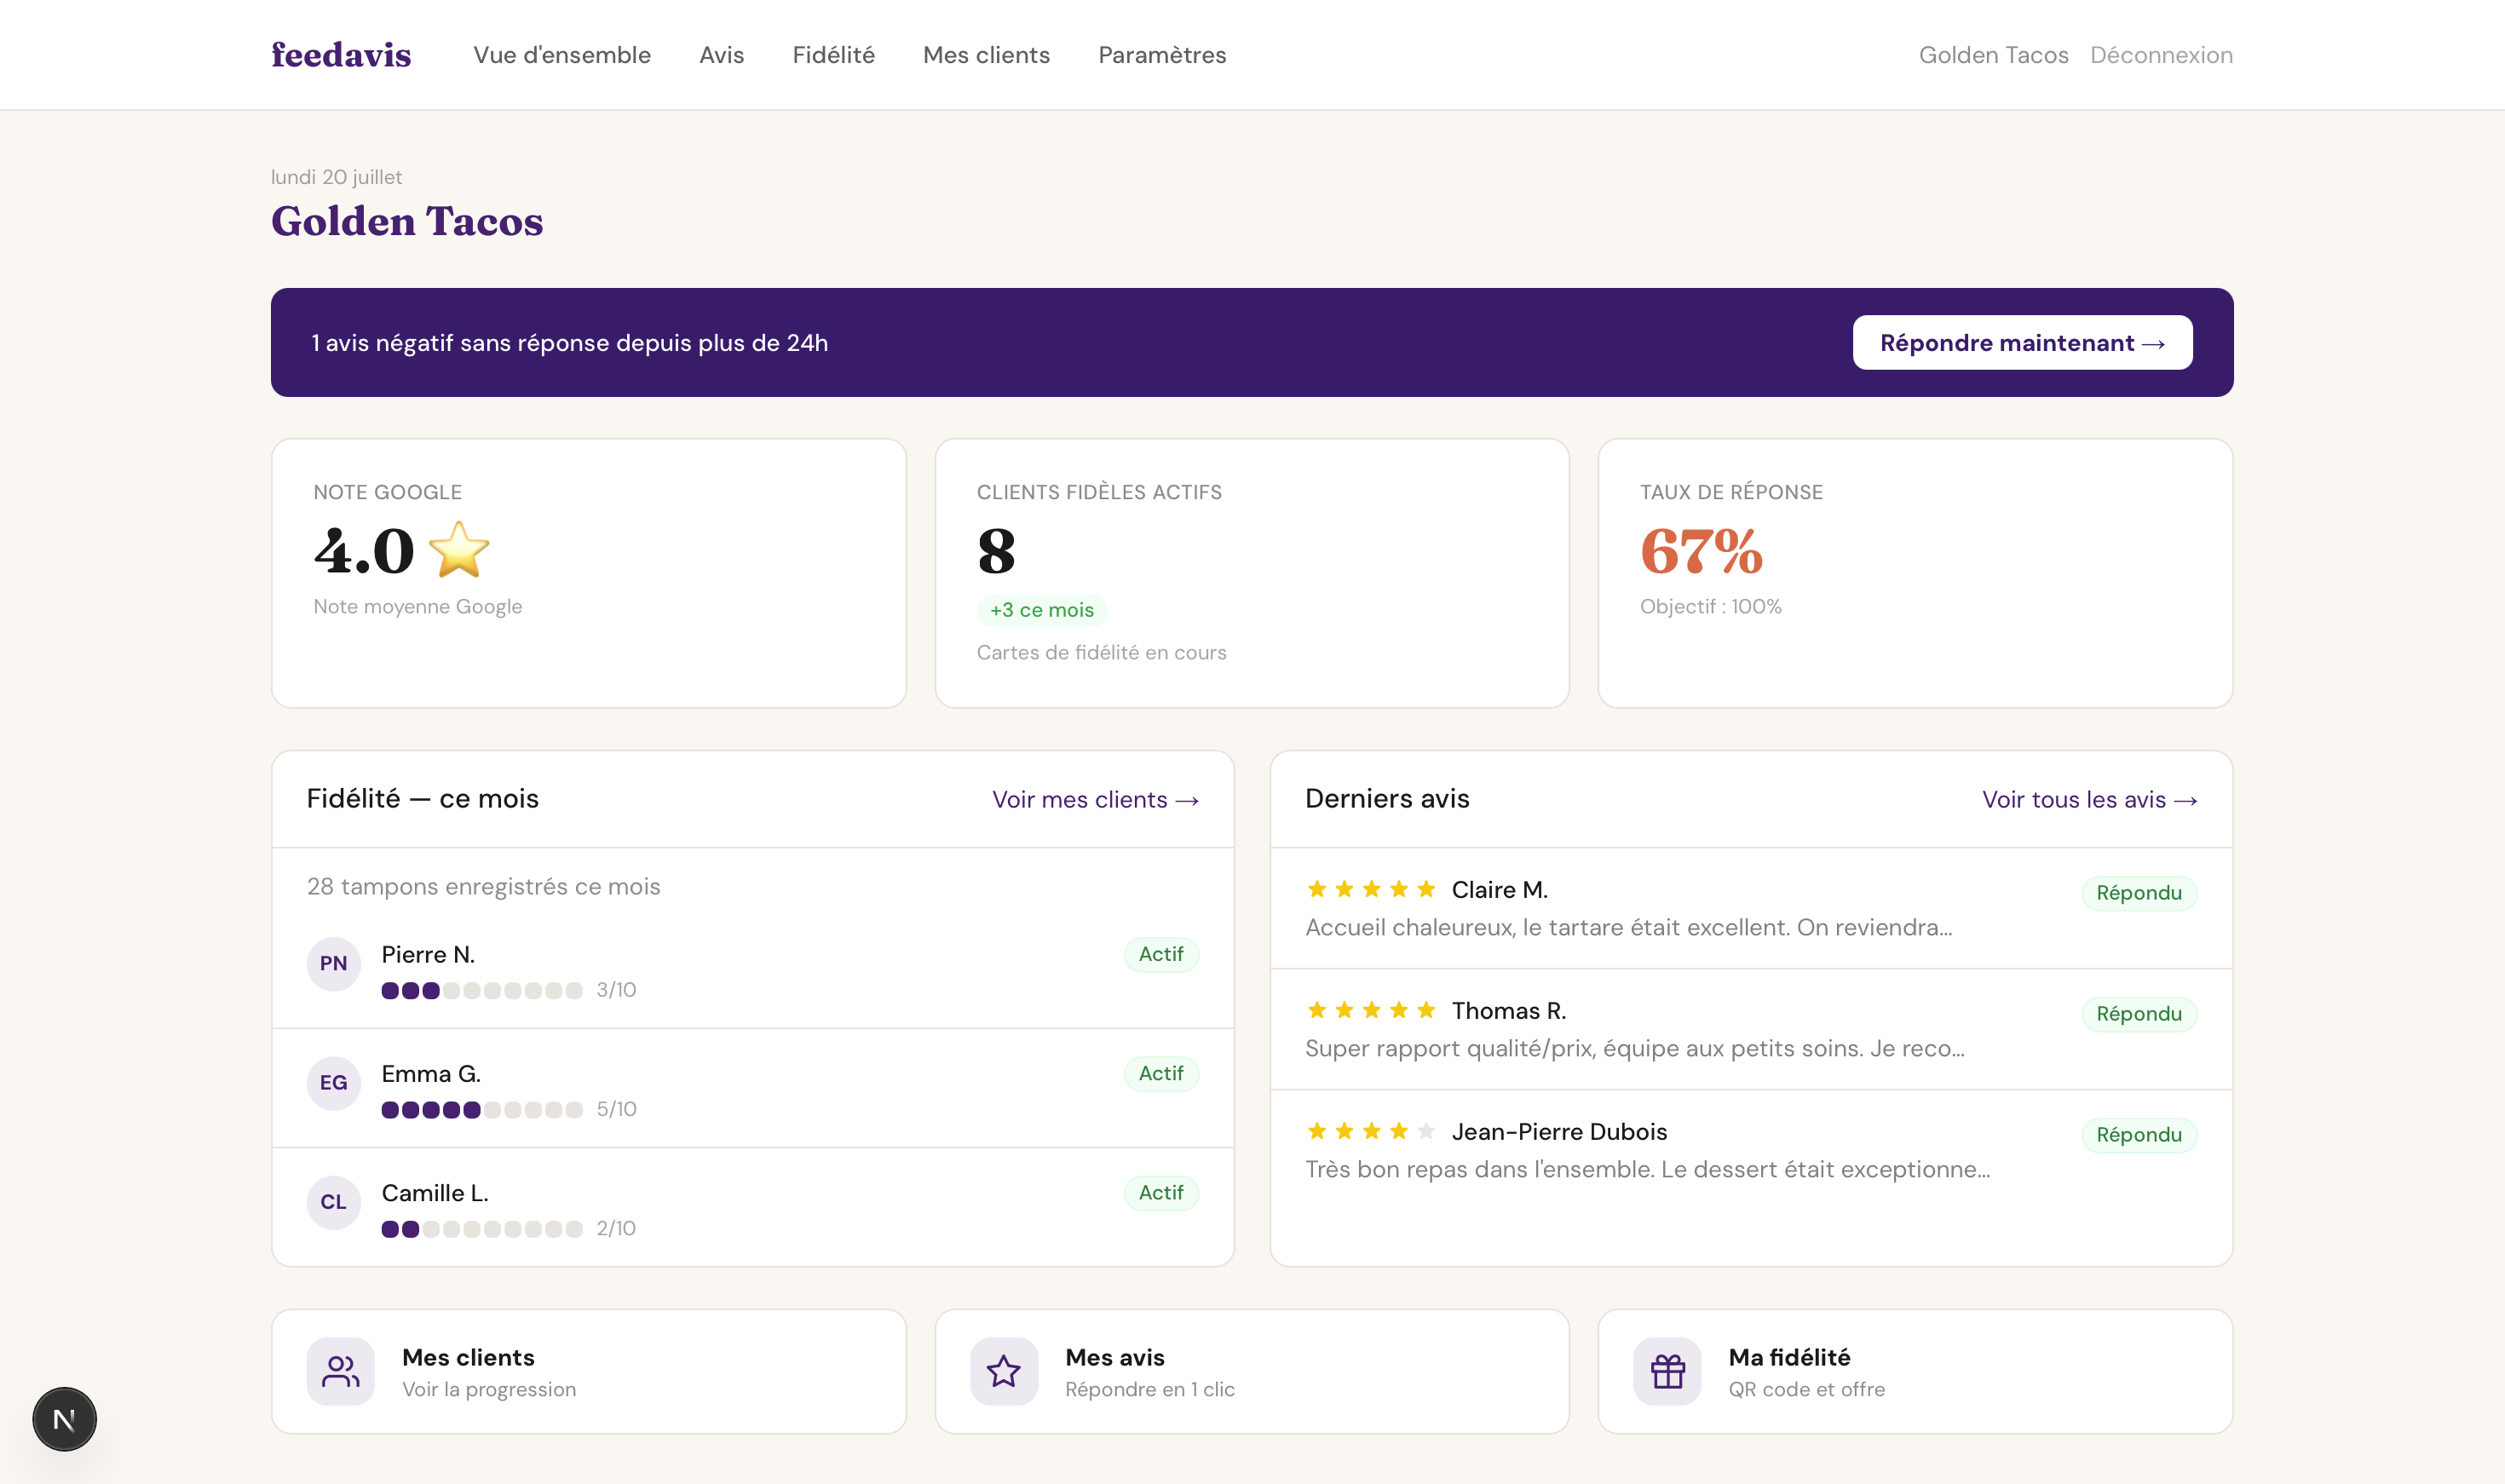Open the Ma fidélité shortcut card

point(1915,1372)
